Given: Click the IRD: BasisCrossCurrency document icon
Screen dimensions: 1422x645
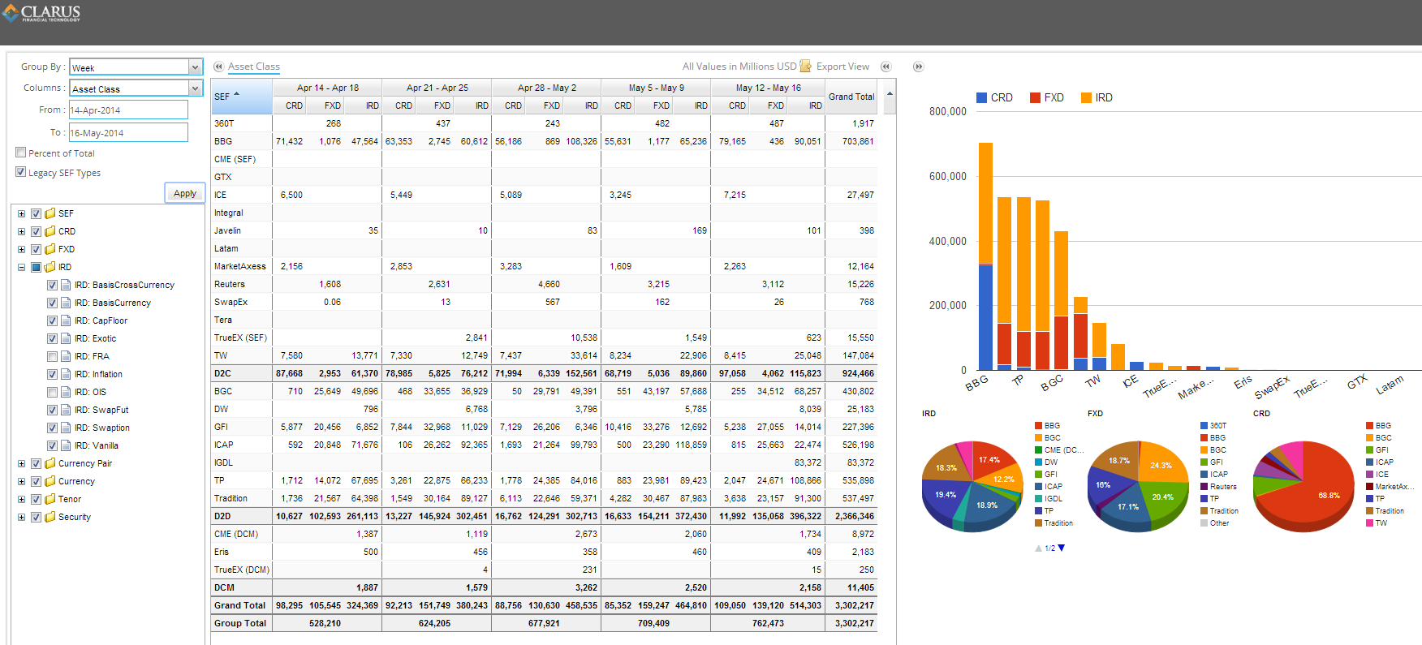Looking at the screenshot, I should pyautogui.click(x=66, y=285).
